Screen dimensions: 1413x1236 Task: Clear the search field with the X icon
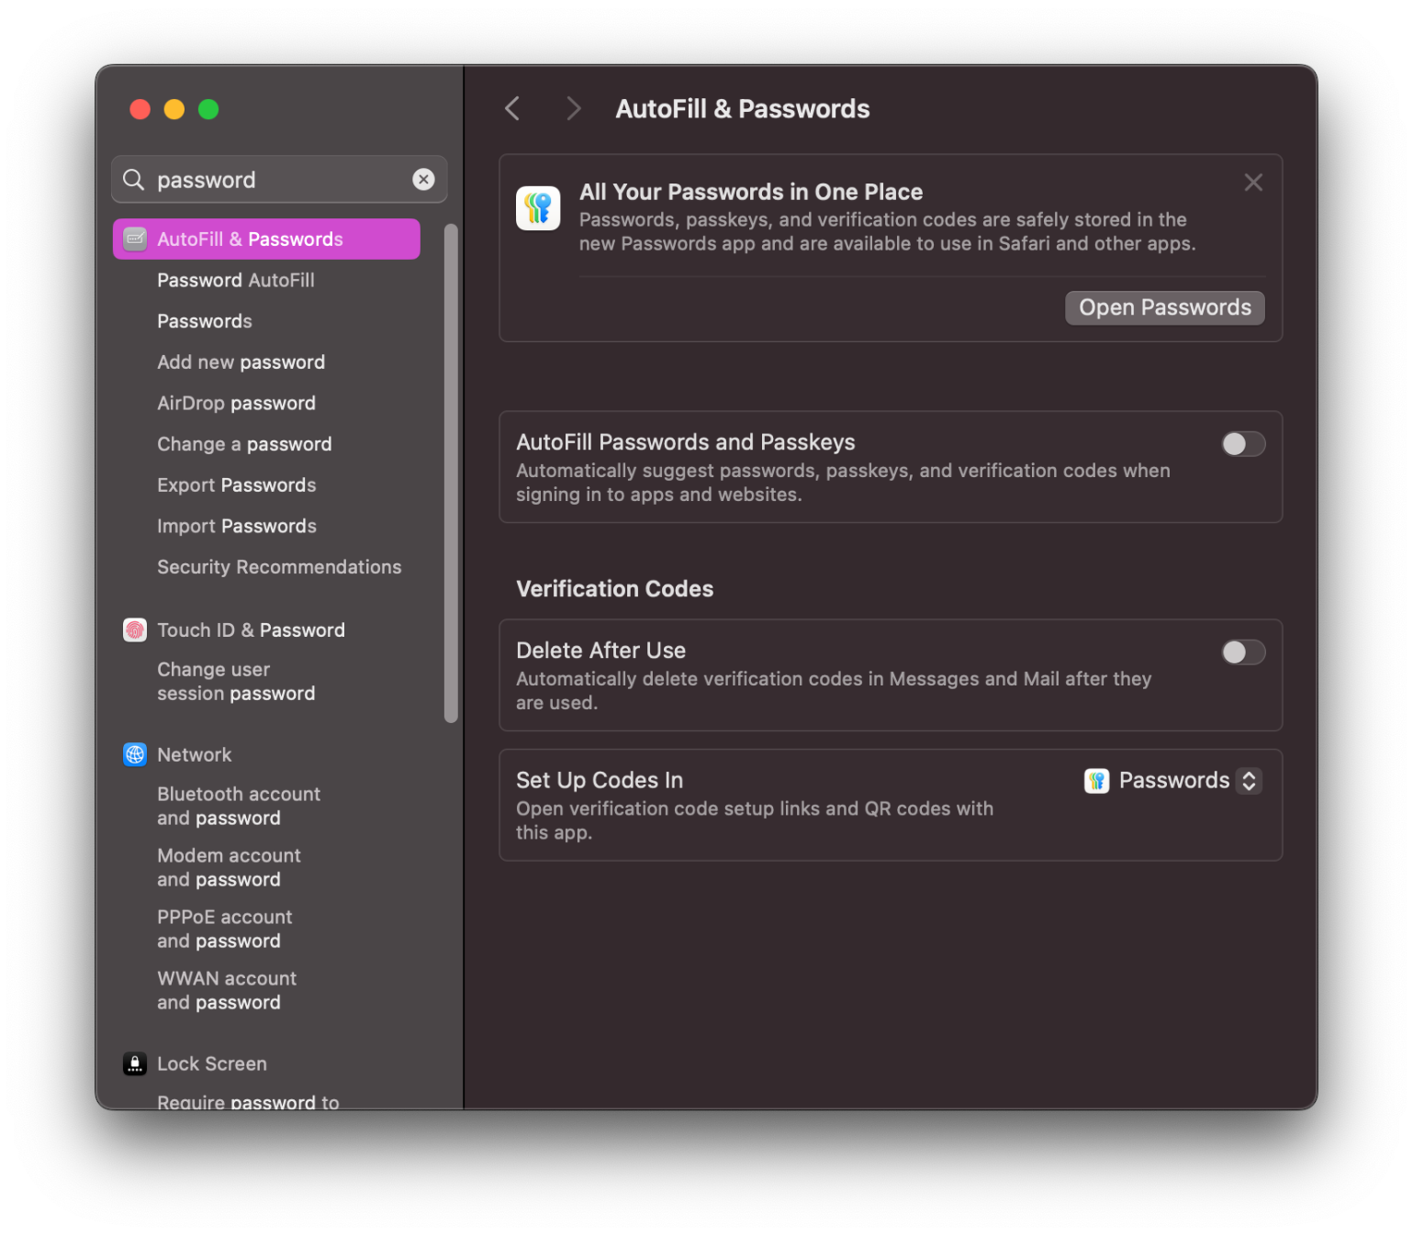423,180
